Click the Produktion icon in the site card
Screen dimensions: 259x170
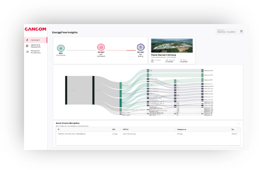pyautogui.click(x=153, y=60)
